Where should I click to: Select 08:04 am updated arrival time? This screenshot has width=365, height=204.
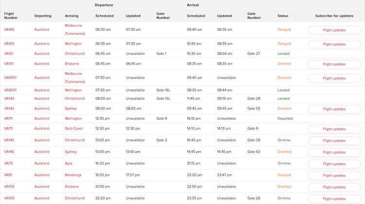224,53
